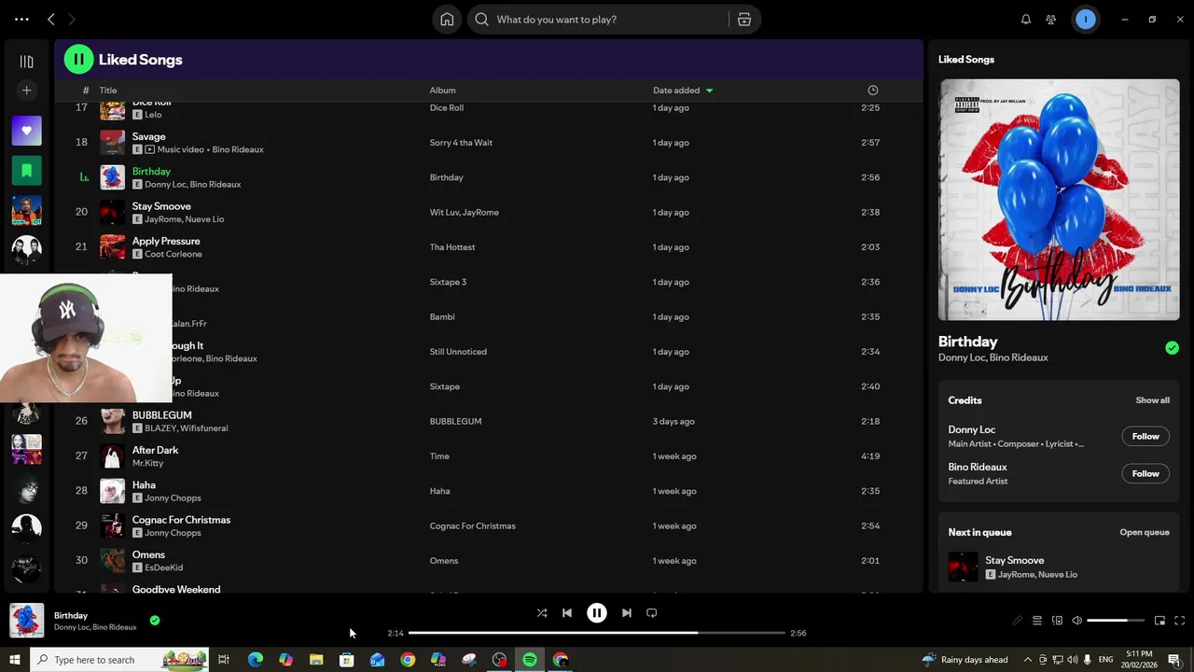Open the Cognac For Christmas album link
Viewport: 1194px width, 672px height.
[x=472, y=526]
